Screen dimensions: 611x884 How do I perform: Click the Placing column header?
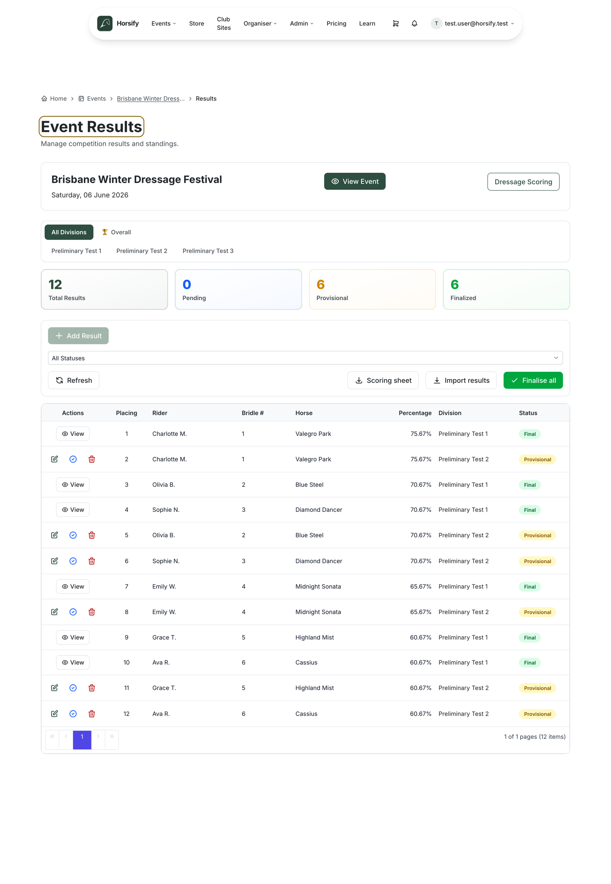point(126,413)
